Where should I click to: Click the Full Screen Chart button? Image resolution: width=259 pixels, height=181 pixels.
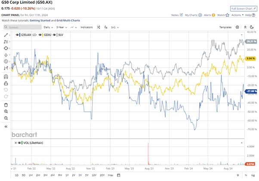pos(244,8)
